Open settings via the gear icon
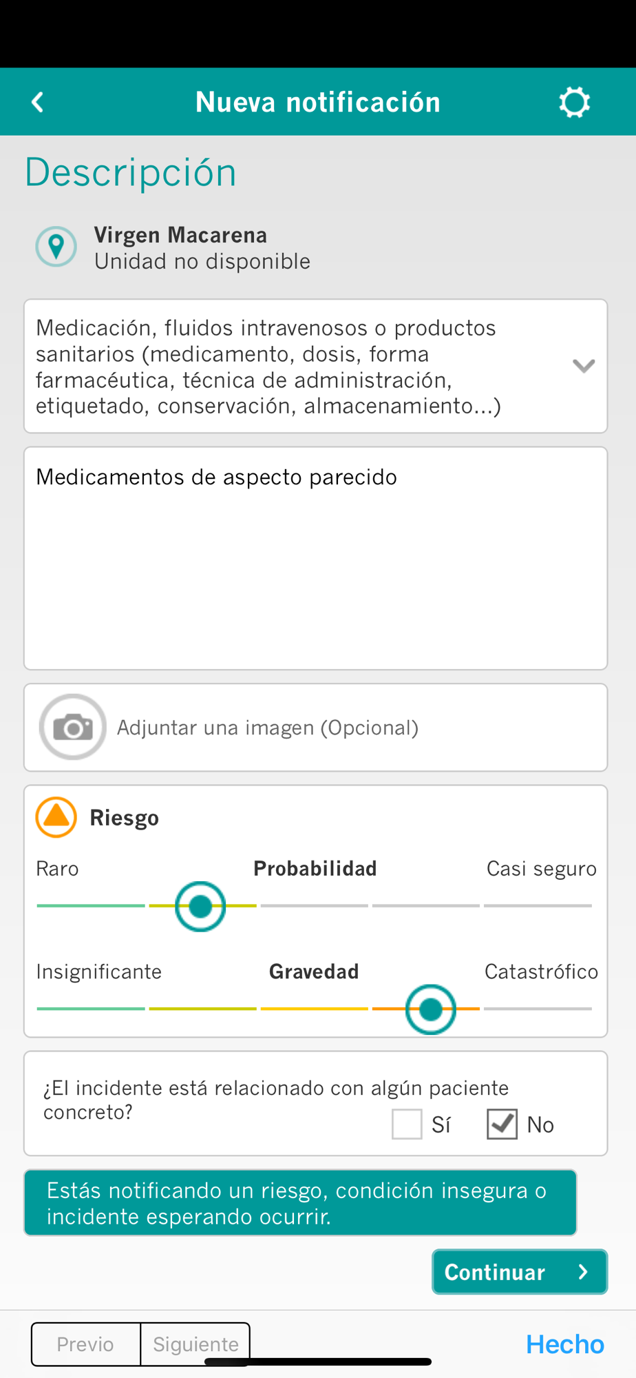Viewport: 636px width, 1378px height. [574, 102]
